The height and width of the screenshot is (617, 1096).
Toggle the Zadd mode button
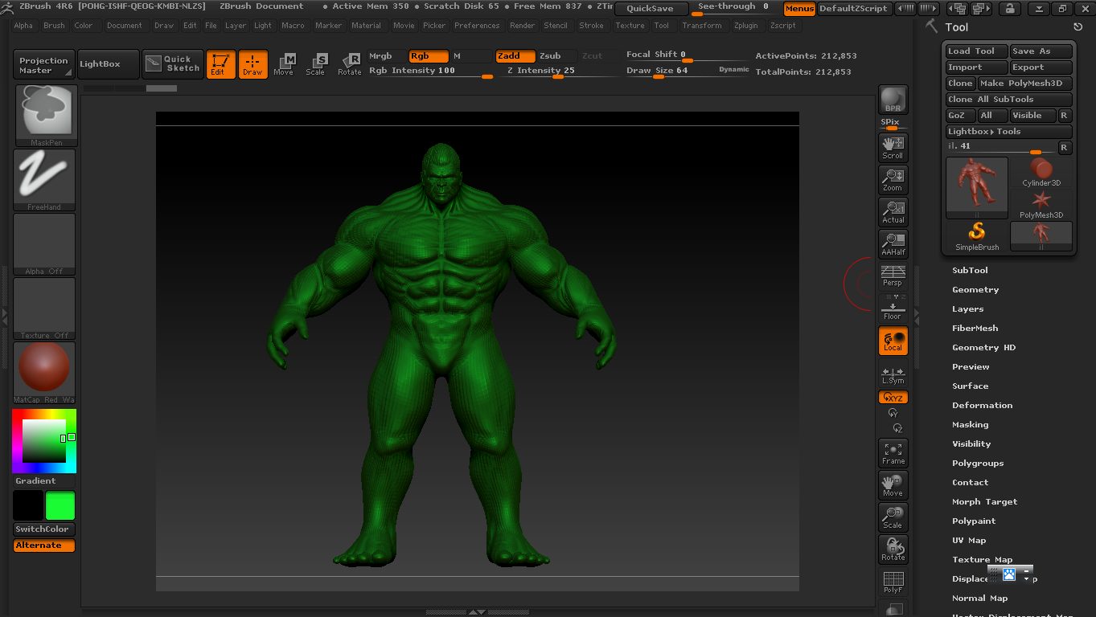515,56
